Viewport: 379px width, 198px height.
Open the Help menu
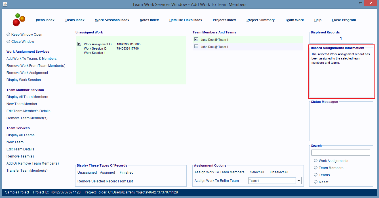point(318,20)
